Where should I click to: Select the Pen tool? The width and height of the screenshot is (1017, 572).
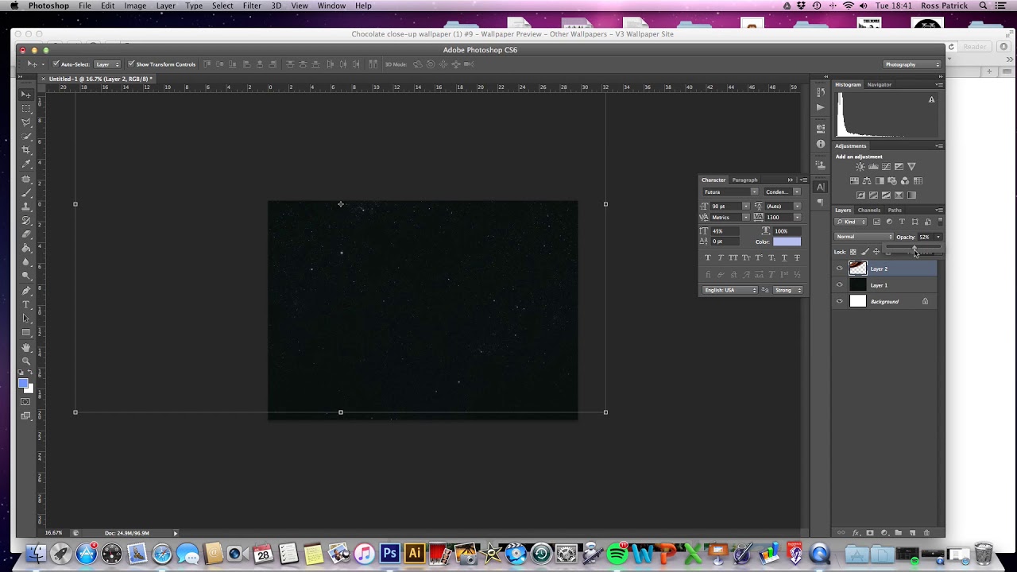[26, 291]
